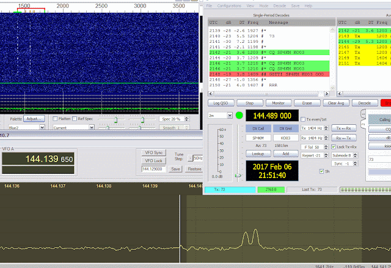This screenshot has height=268, width=391.
Task: Click the Monitor button
Action: click(279, 103)
